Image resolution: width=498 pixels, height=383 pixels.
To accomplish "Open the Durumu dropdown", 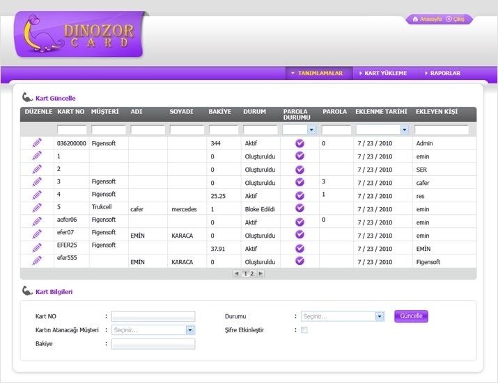I will tap(380, 316).
